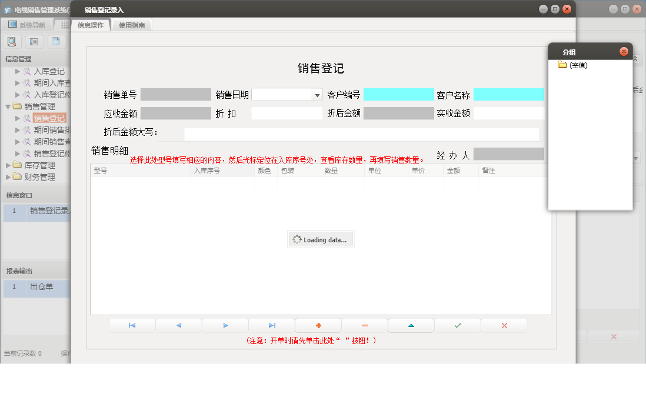Click the confirm checkmark icon
This screenshot has height=394, width=646.
click(x=457, y=325)
